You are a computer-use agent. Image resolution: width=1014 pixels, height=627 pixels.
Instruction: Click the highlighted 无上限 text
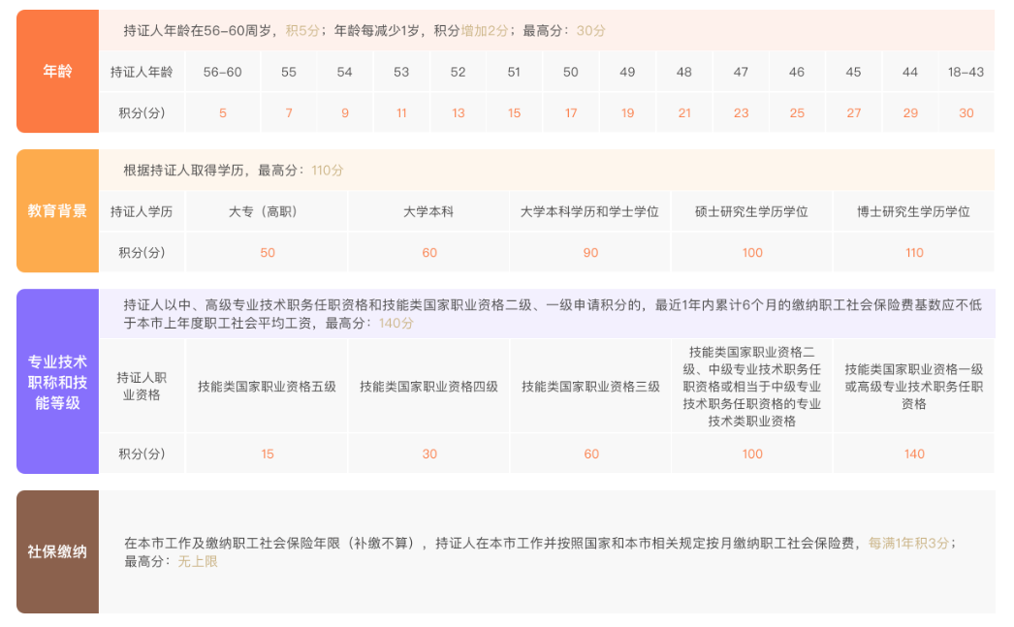click(x=197, y=561)
